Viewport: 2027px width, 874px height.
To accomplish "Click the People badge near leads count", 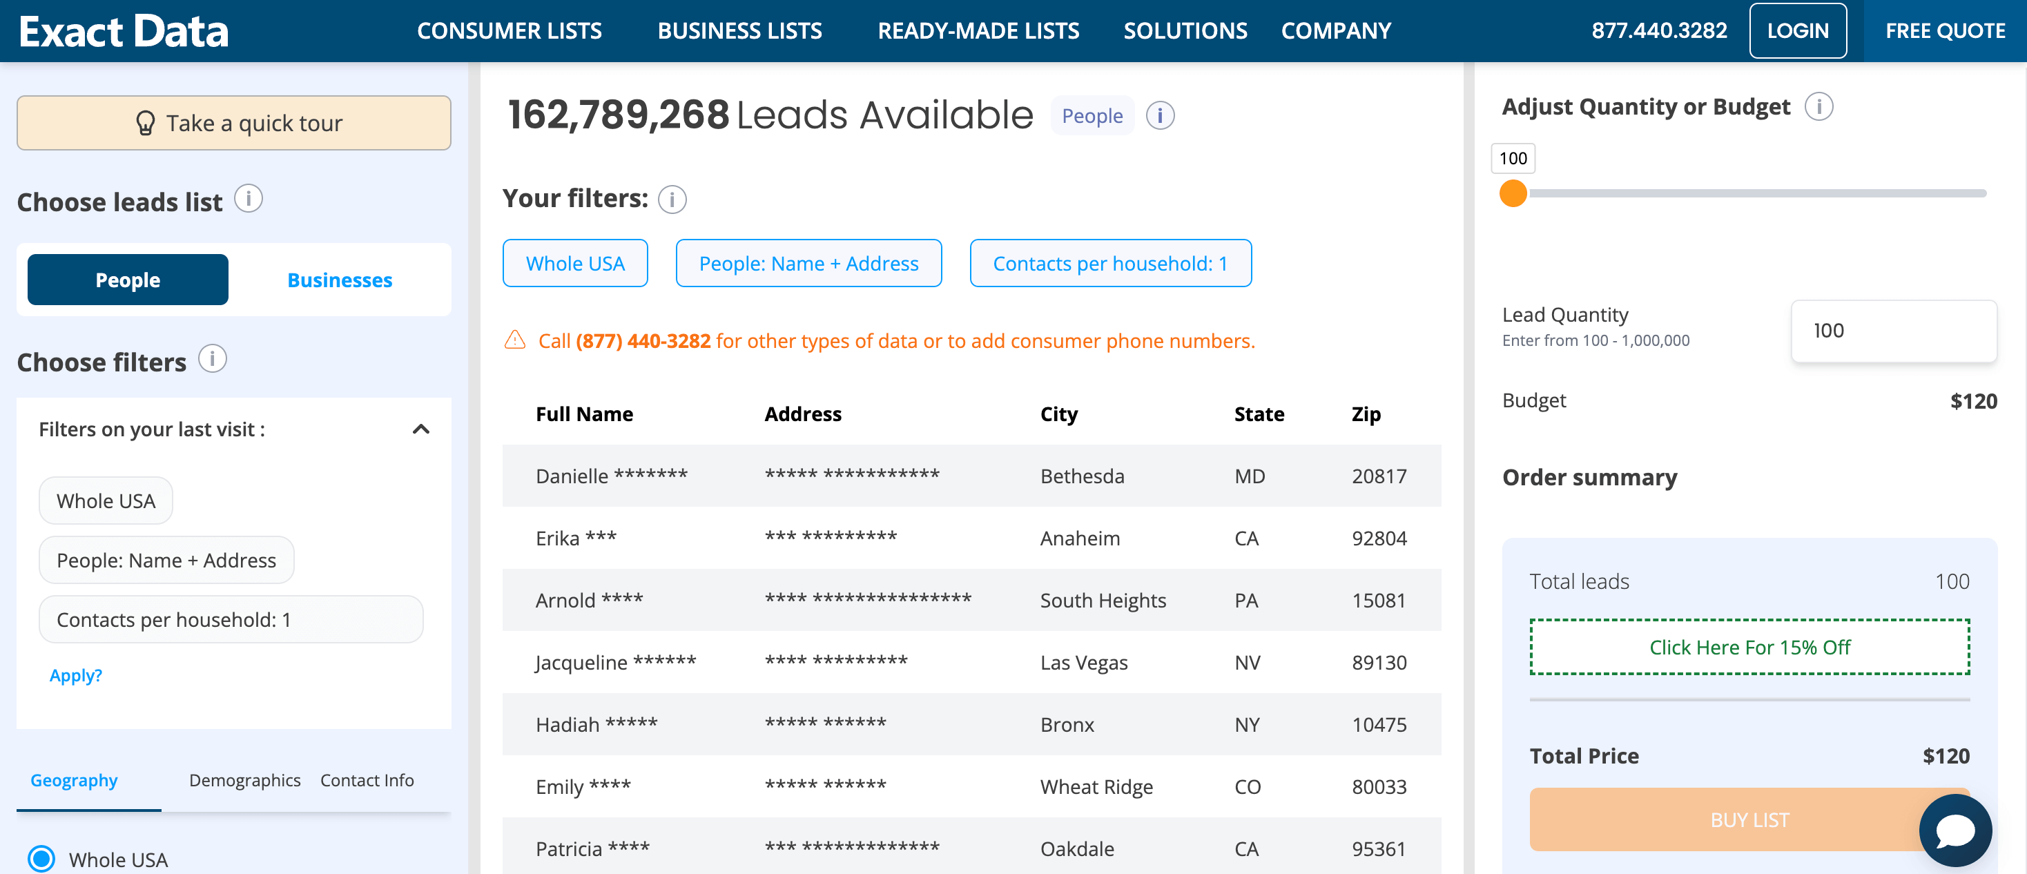I will tap(1092, 116).
